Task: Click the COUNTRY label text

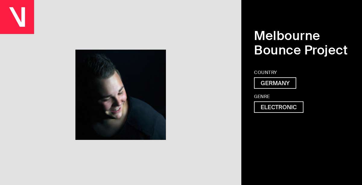Action: [265, 72]
